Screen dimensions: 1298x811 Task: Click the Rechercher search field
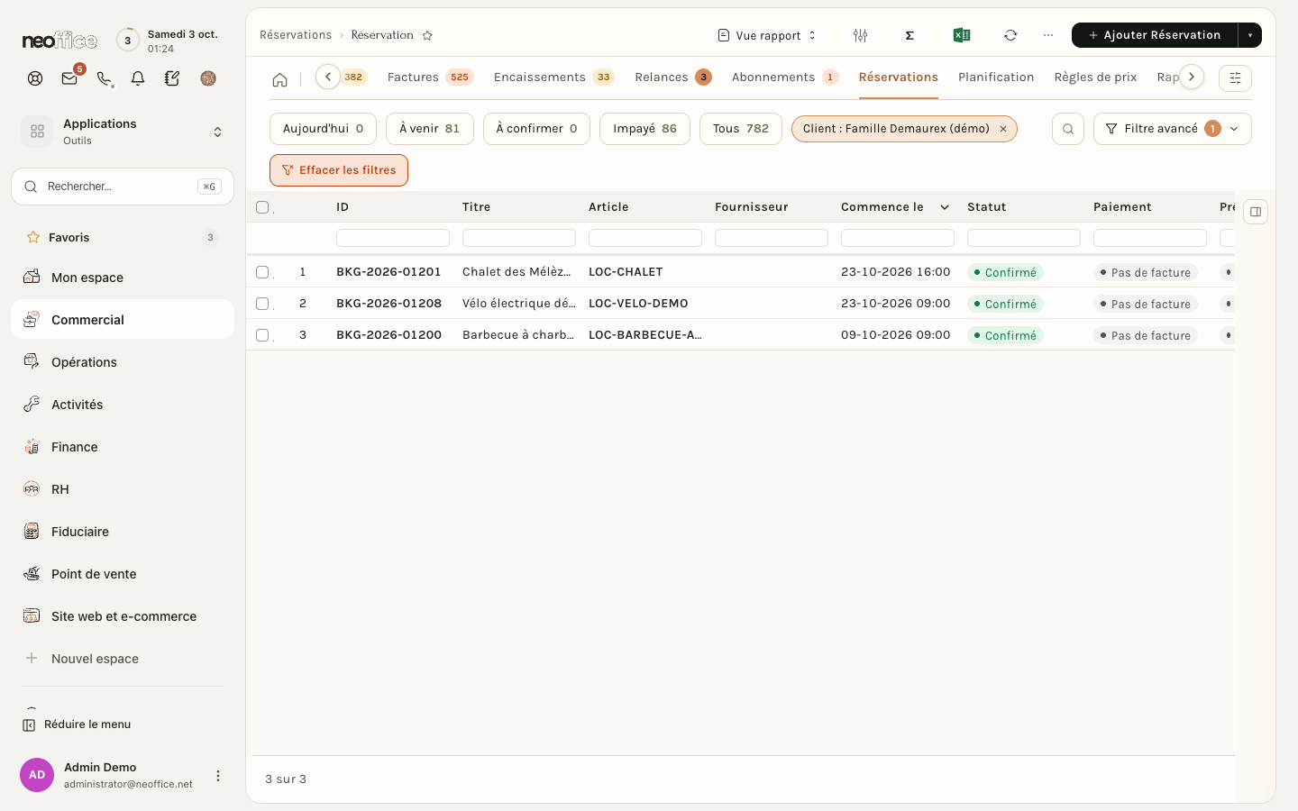tap(123, 187)
